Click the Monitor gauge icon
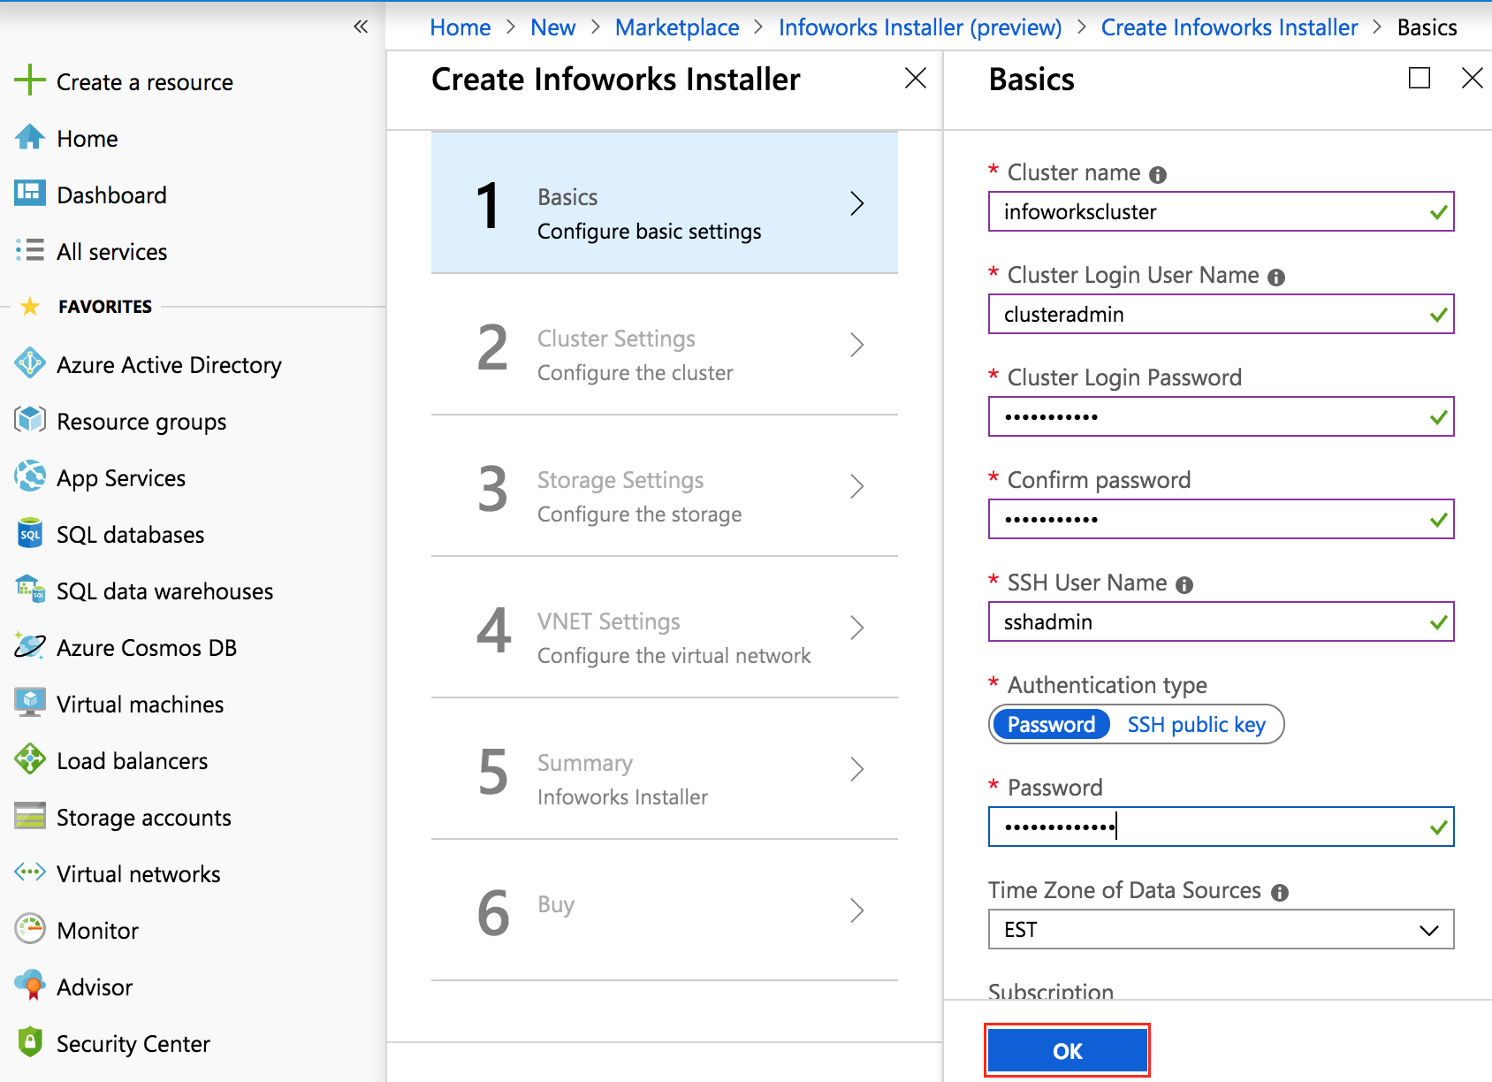Viewport: 1492px width, 1082px height. tap(30, 928)
